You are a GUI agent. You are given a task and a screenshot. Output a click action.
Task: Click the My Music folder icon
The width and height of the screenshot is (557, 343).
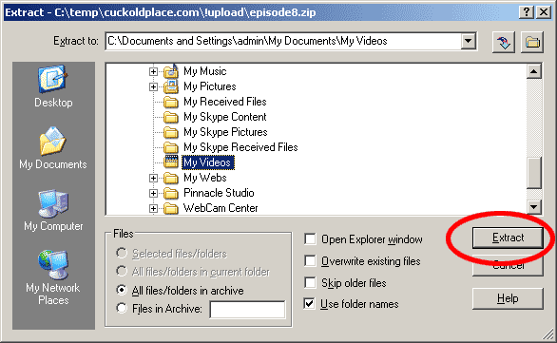click(171, 71)
